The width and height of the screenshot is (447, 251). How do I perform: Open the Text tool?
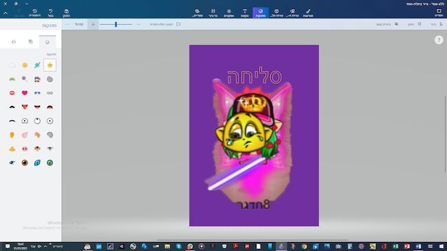pos(245,13)
